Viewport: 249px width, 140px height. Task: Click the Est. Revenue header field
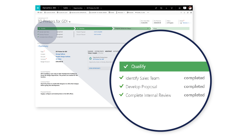[x=157, y=22]
